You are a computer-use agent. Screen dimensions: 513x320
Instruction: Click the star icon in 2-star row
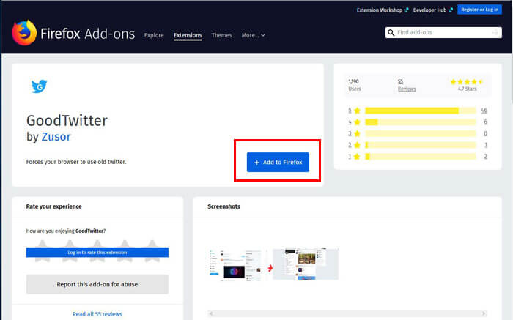tap(358, 145)
